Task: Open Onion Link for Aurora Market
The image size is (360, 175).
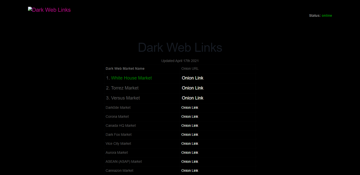Action: tap(190, 152)
